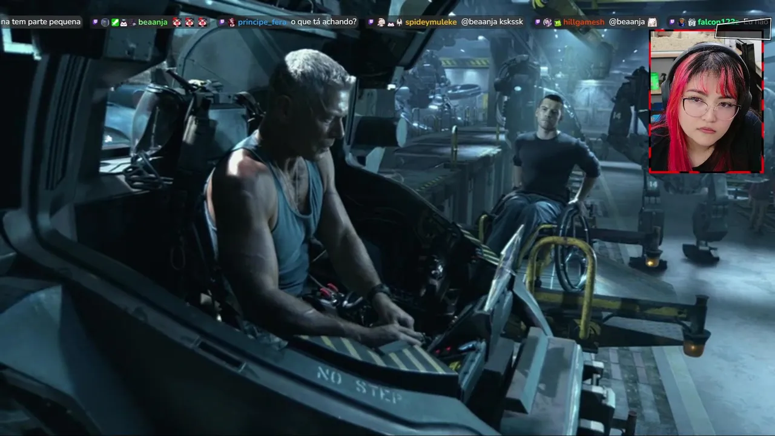Screen dimensions: 775x436
Task: Click the '@beaanja' mention after hillgamesh
Action: coord(627,22)
